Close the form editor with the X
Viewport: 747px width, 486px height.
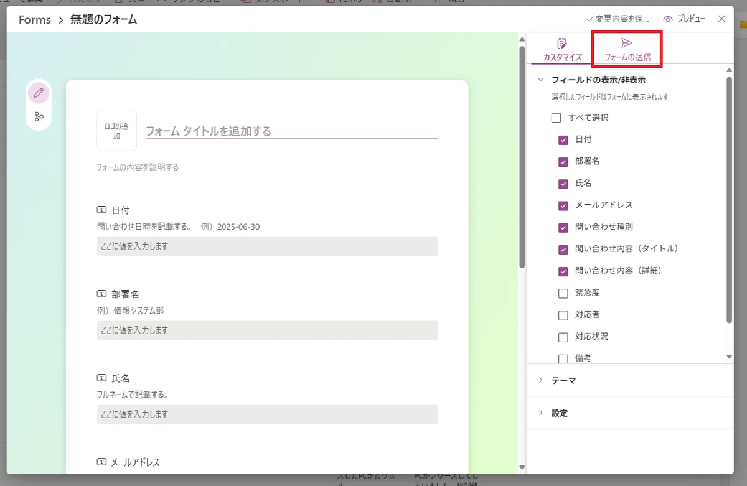722,19
